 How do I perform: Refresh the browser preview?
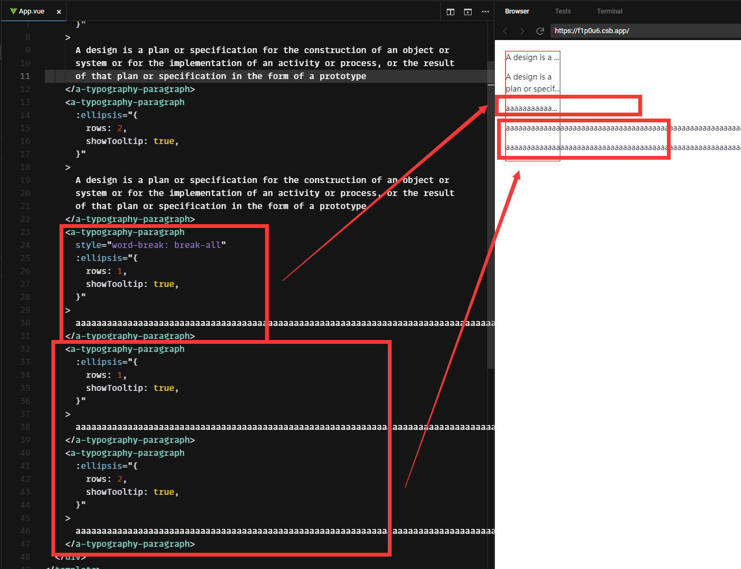pyautogui.click(x=540, y=31)
